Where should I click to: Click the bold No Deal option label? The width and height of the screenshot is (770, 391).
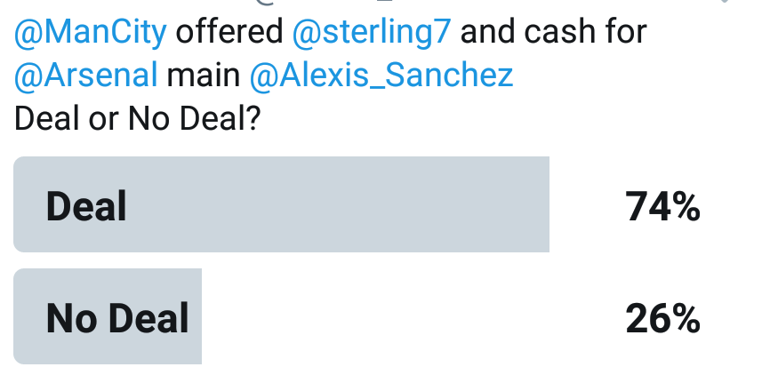point(117,318)
